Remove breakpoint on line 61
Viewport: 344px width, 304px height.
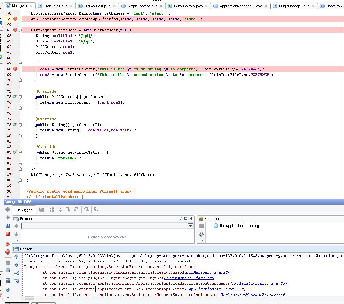pos(15,30)
